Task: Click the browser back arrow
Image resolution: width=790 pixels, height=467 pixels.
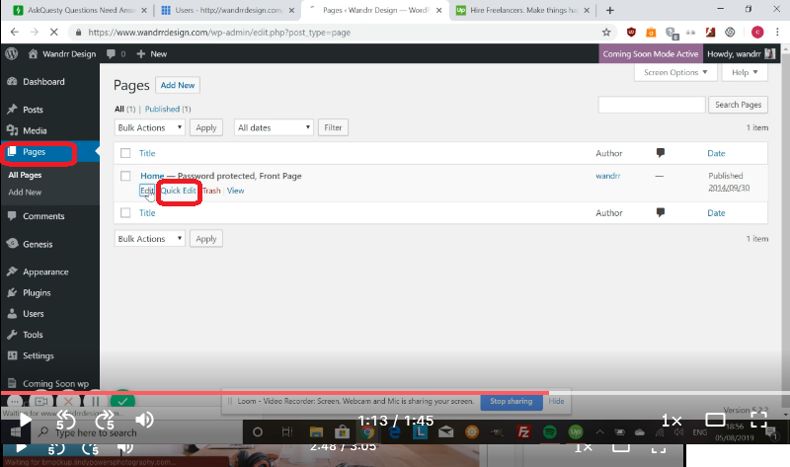Action: click(15, 33)
